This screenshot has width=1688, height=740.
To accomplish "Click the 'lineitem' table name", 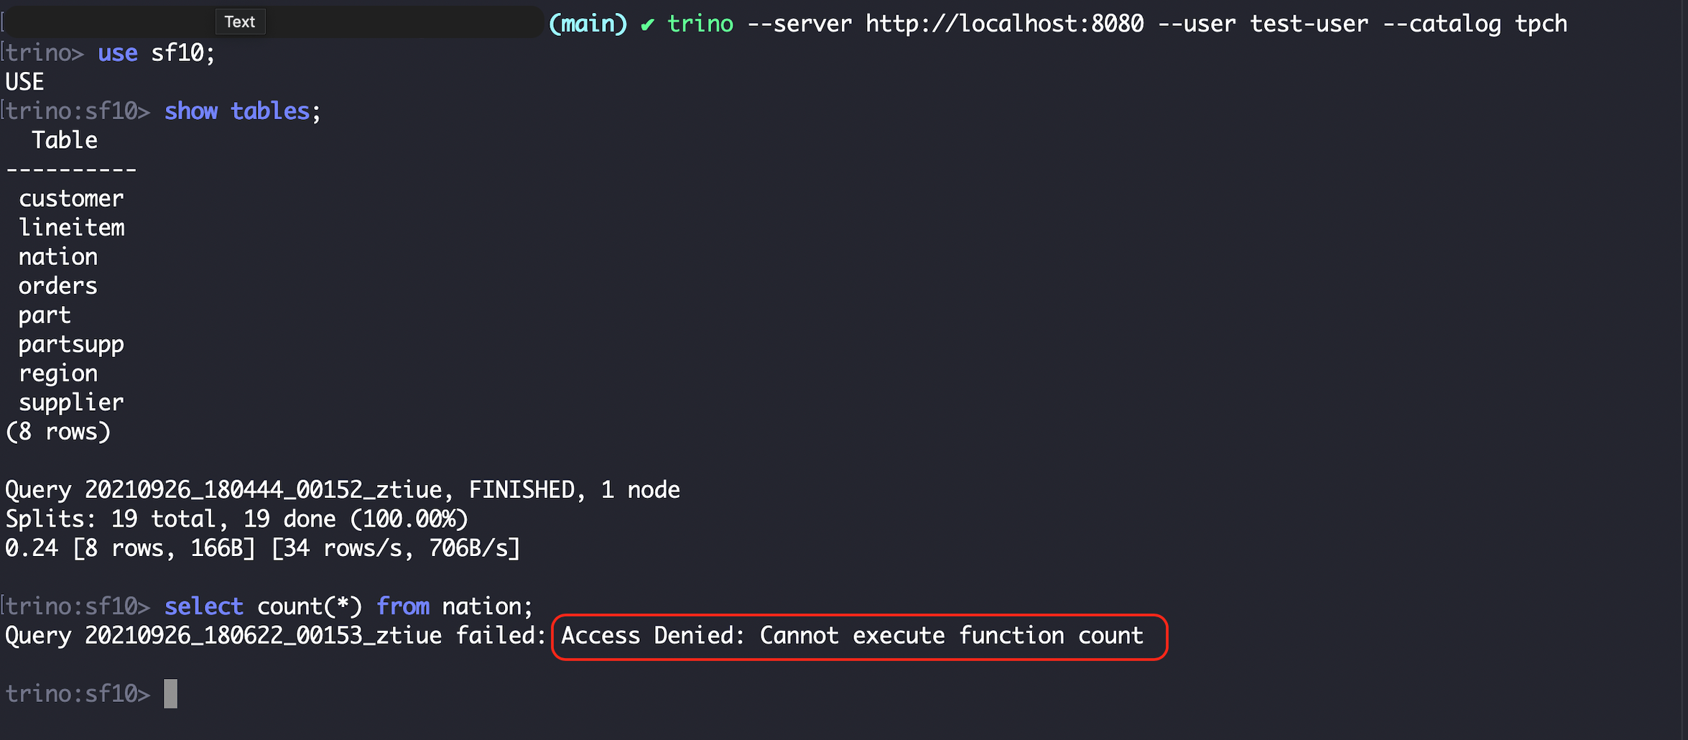I will coord(71,228).
